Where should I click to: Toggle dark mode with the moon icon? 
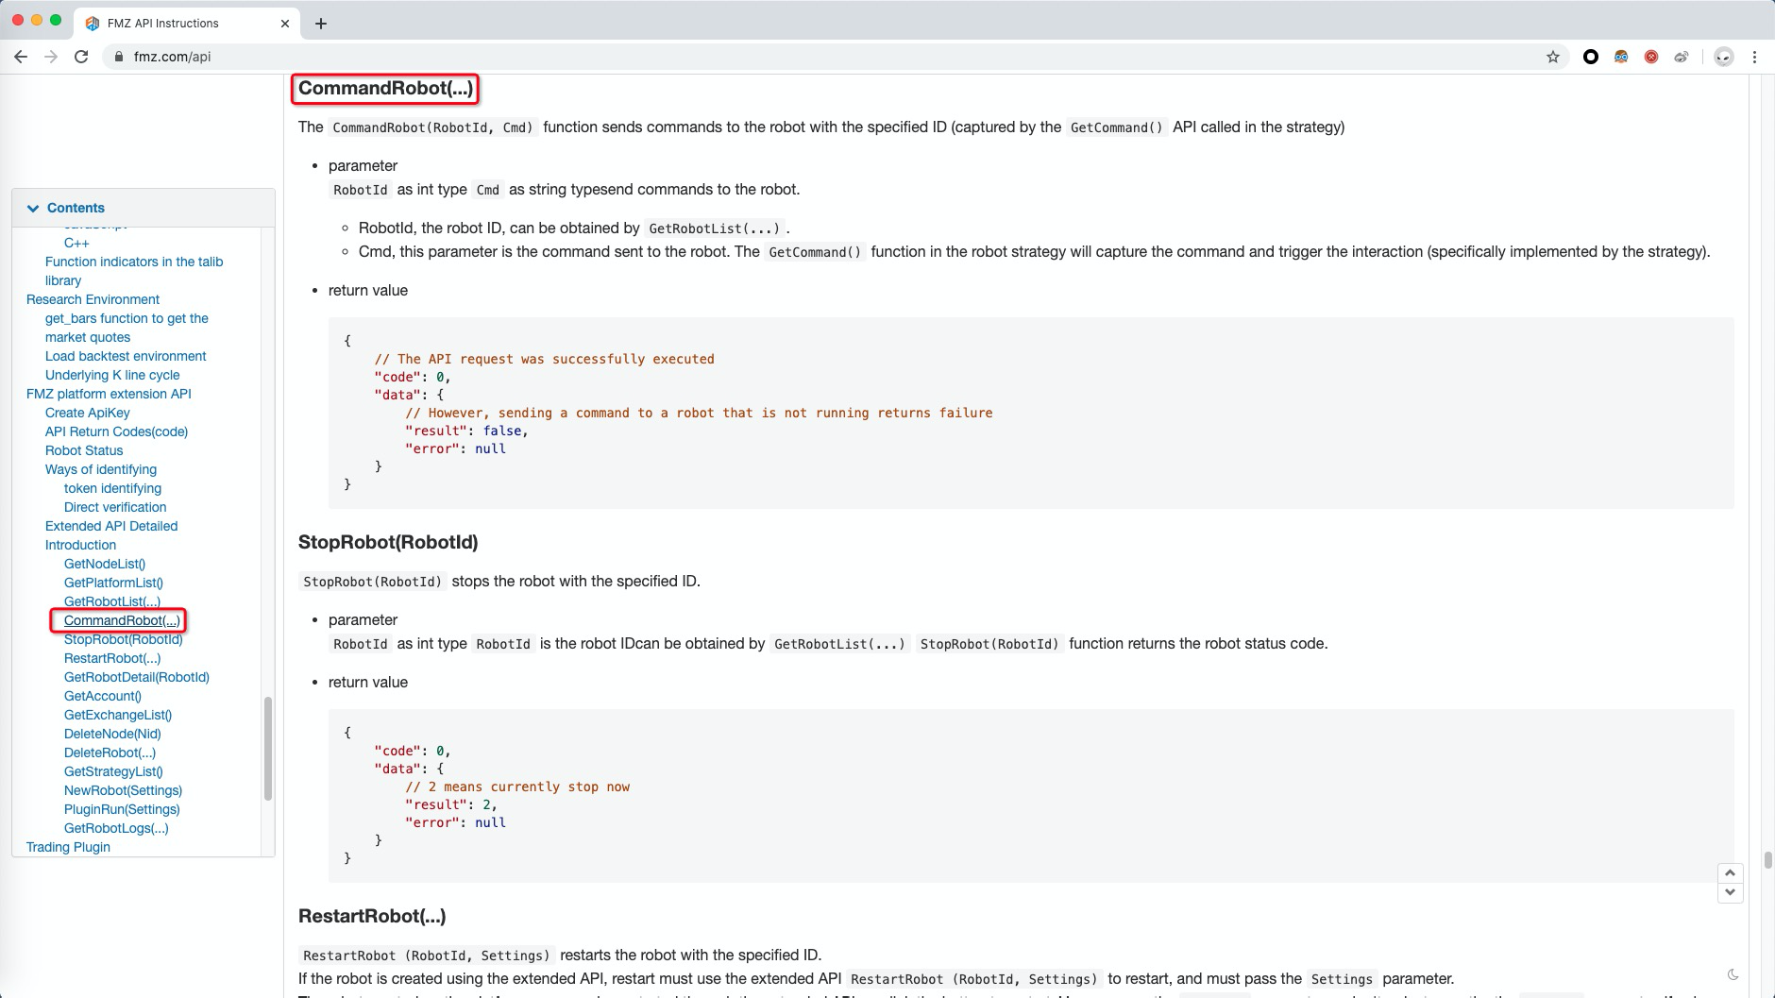[1733, 974]
